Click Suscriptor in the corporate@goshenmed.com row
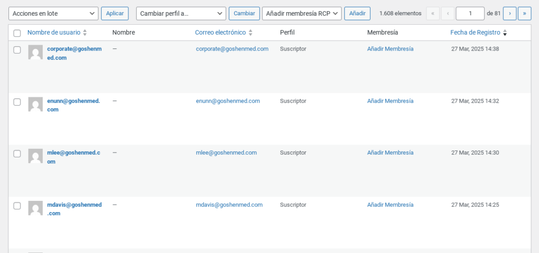Image resolution: width=539 pixels, height=253 pixels. tap(293, 49)
